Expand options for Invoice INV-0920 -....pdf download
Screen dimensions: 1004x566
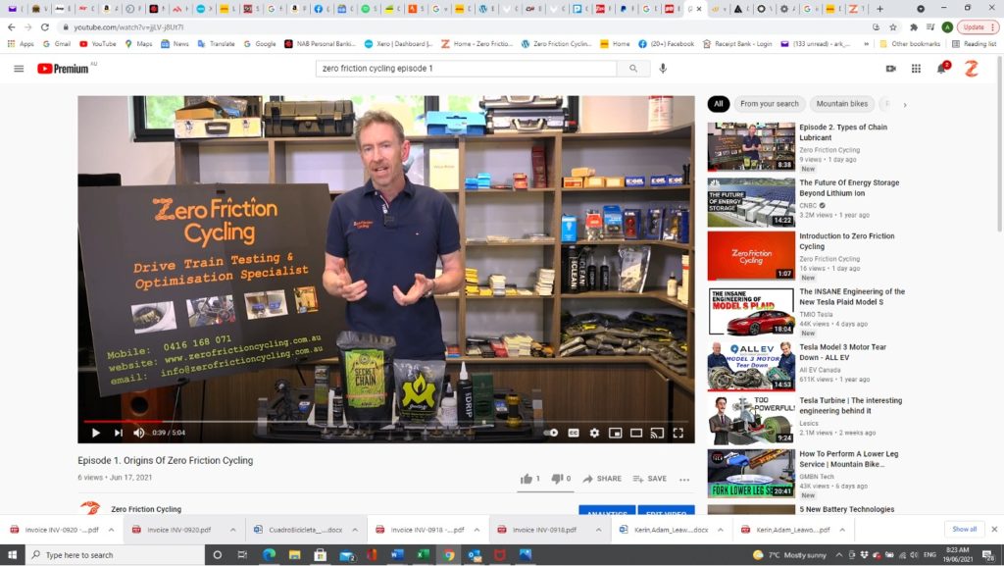111,530
